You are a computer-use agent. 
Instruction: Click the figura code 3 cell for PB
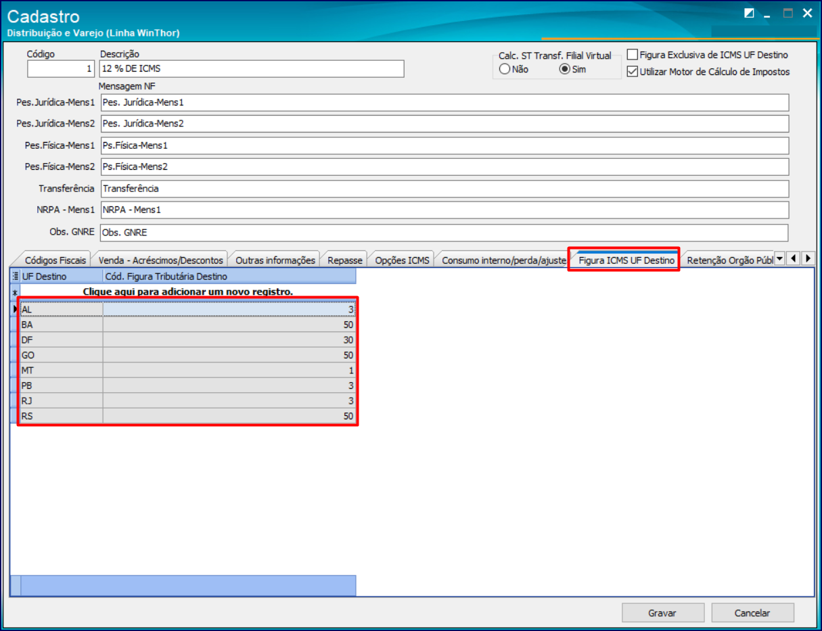pyautogui.click(x=229, y=385)
